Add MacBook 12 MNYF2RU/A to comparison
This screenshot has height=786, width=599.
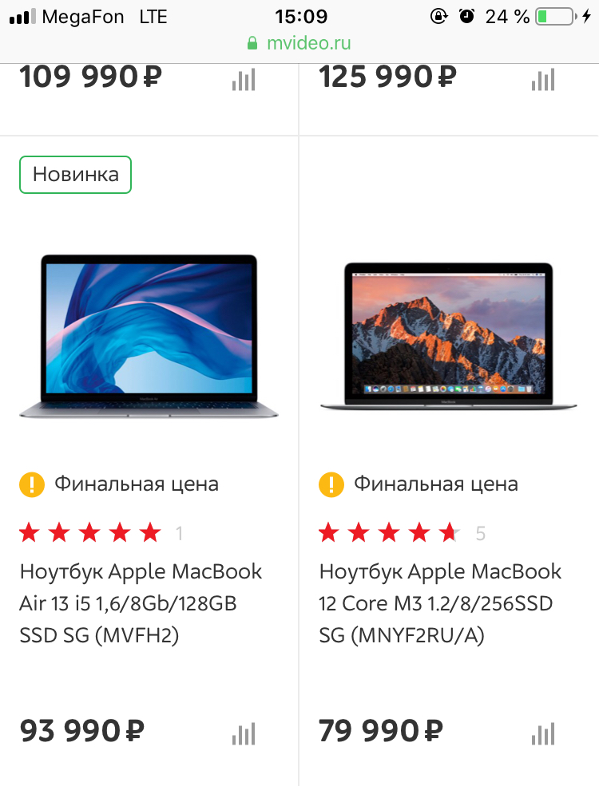point(543,733)
